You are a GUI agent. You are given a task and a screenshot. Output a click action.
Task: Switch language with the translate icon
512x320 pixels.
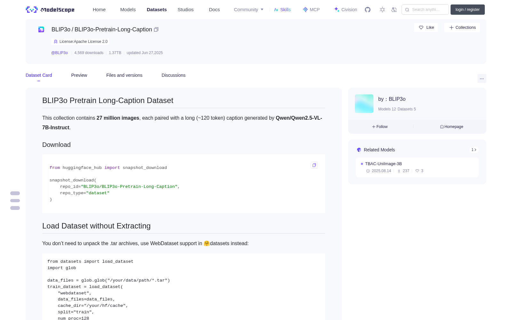[x=394, y=10]
